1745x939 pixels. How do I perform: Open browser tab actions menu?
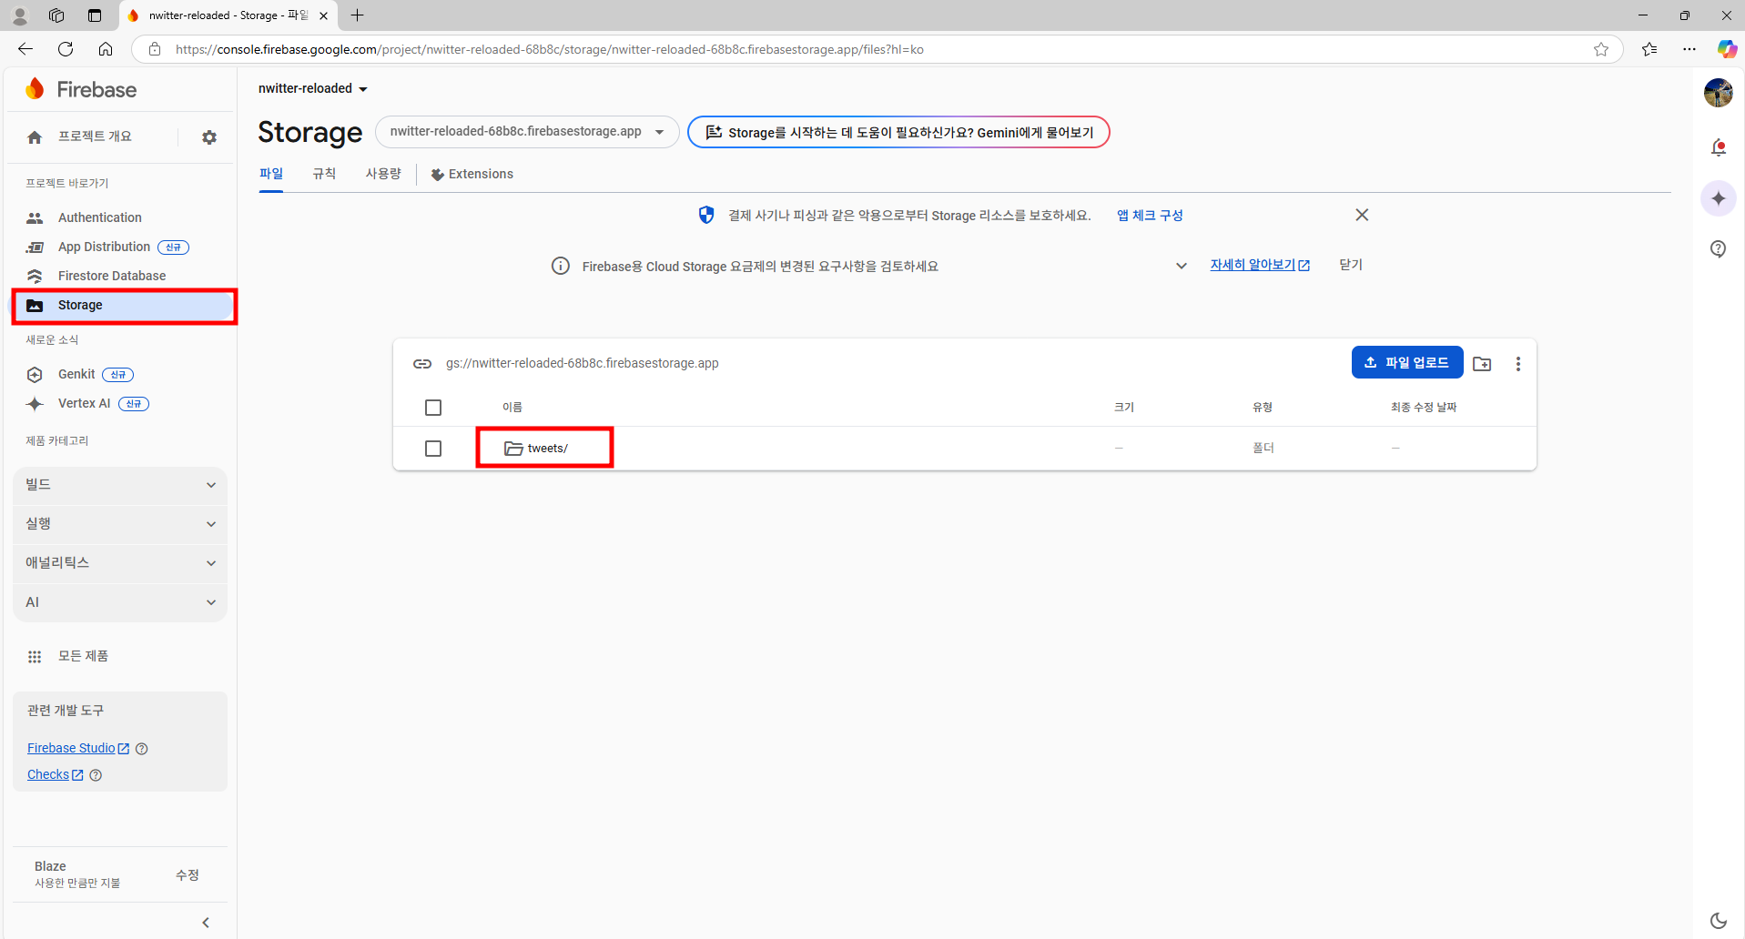(x=95, y=15)
